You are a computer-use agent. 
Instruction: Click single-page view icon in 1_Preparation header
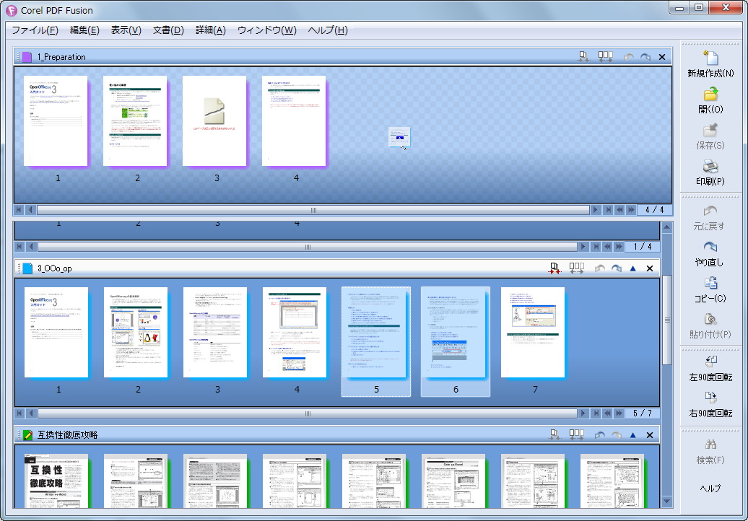click(x=583, y=57)
